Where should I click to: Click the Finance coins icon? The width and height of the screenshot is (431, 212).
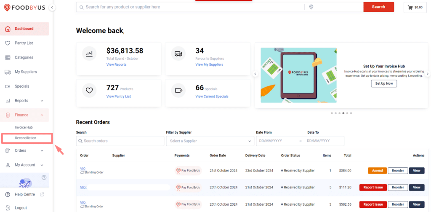click(x=8, y=115)
